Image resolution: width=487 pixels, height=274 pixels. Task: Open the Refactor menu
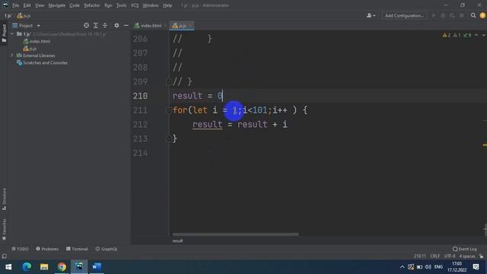[92, 5]
